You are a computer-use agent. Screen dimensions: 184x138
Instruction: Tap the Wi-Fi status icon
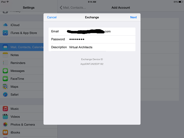pos(7,2)
